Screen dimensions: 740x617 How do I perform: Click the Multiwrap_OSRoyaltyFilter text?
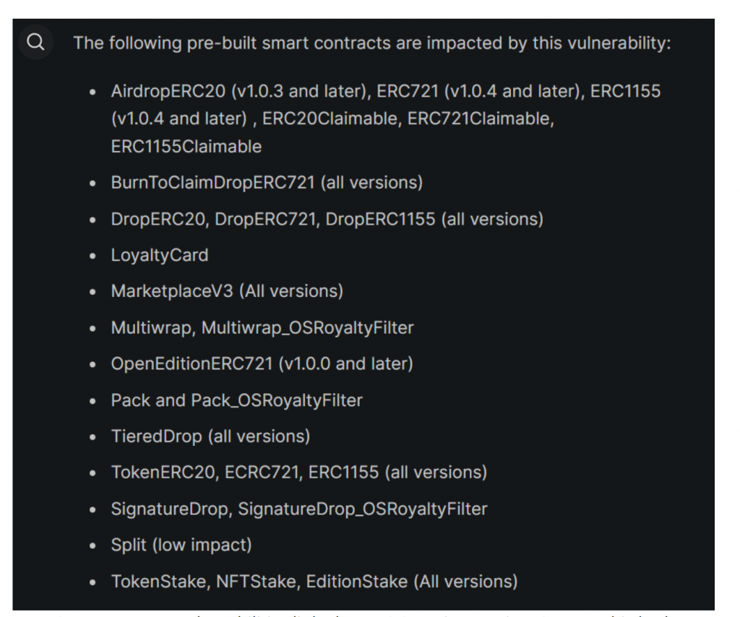(308, 327)
